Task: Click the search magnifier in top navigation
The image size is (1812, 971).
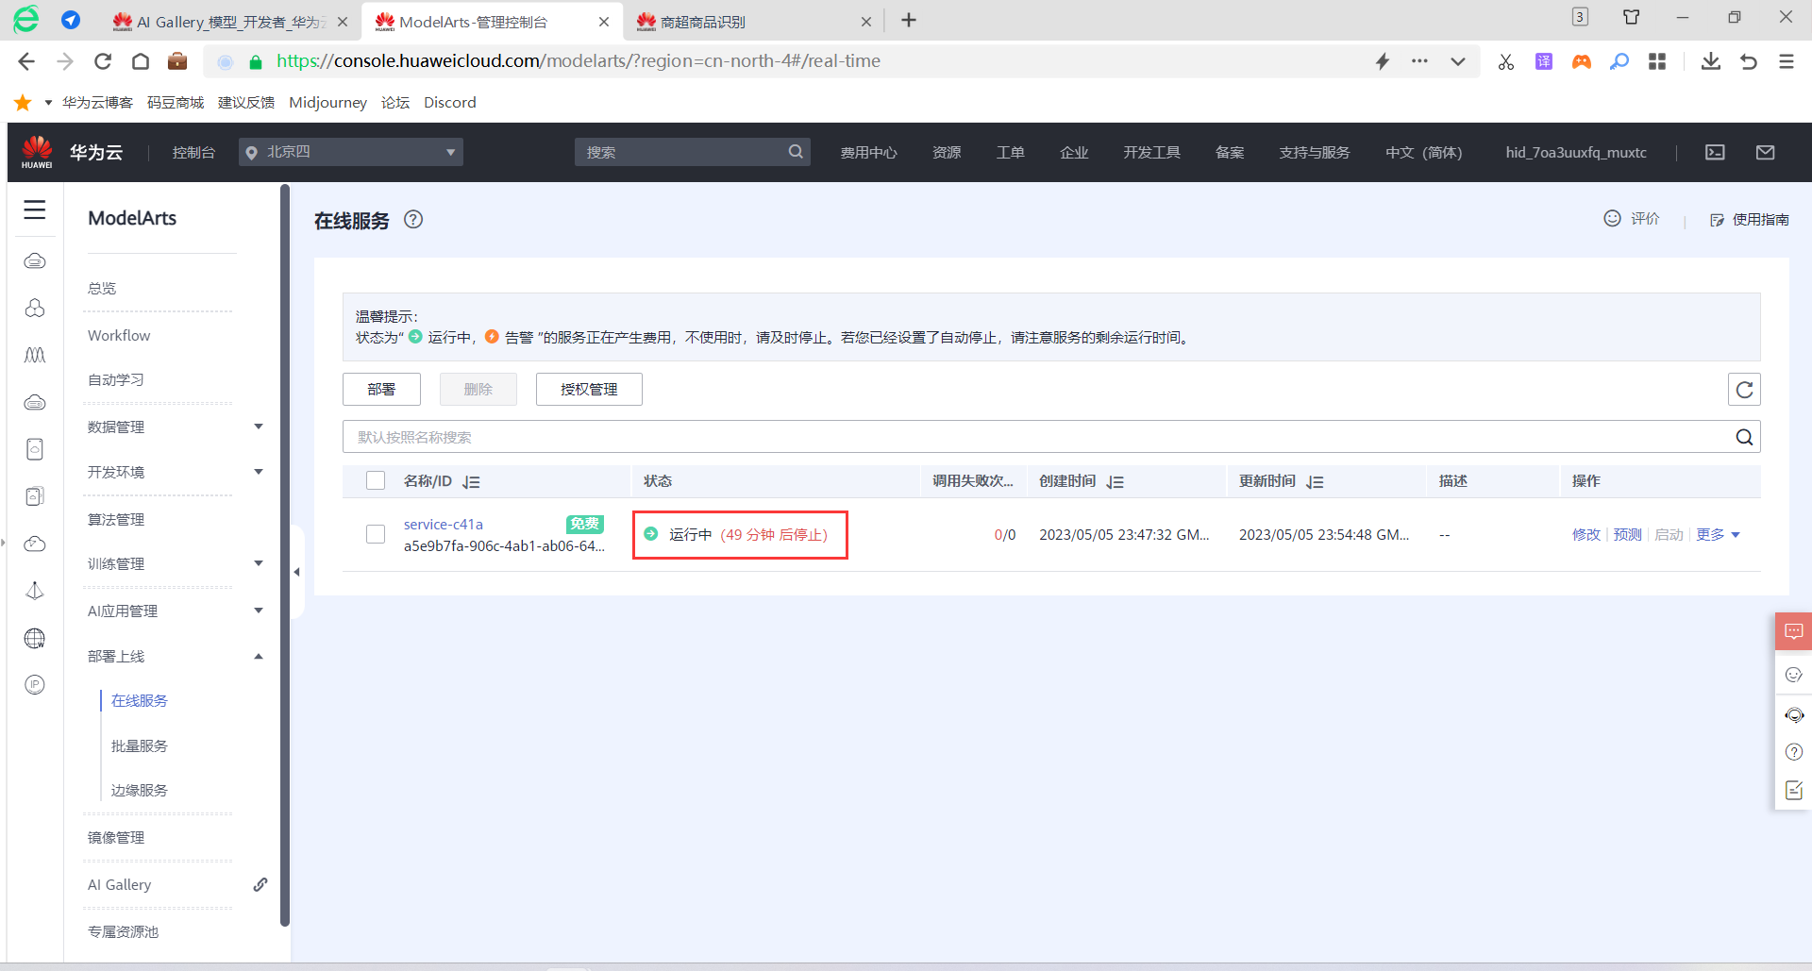Action: 796,152
